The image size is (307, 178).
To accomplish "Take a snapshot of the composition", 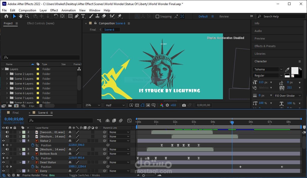I will point(184,105).
